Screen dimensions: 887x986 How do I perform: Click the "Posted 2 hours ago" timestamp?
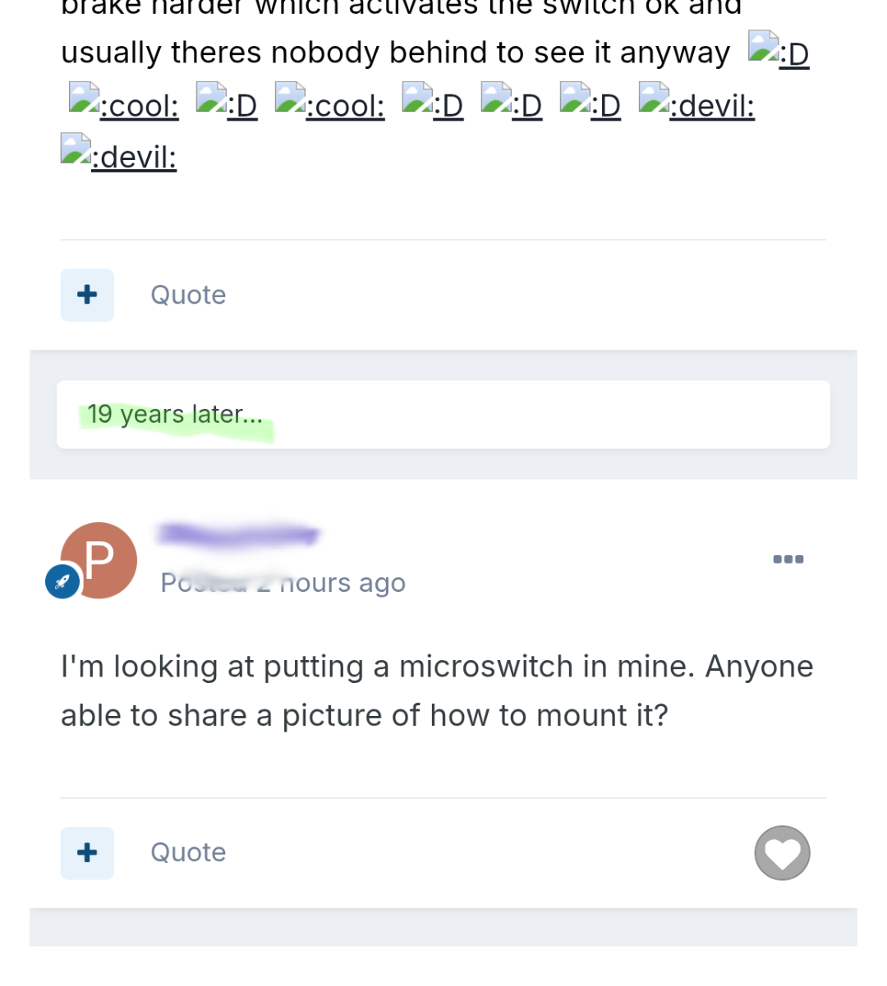[x=283, y=583]
